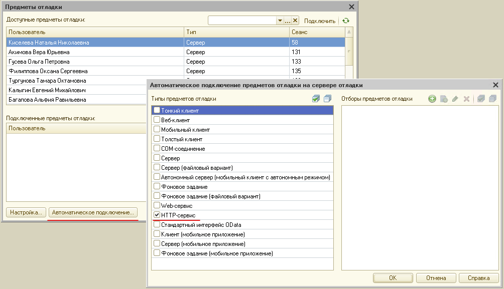Enable the COM-соединение checkbox

pos(157,148)
